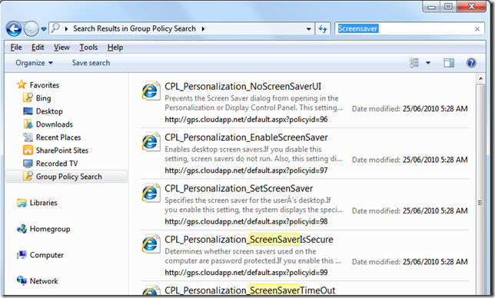Open Recent Places

click(58, 137)
